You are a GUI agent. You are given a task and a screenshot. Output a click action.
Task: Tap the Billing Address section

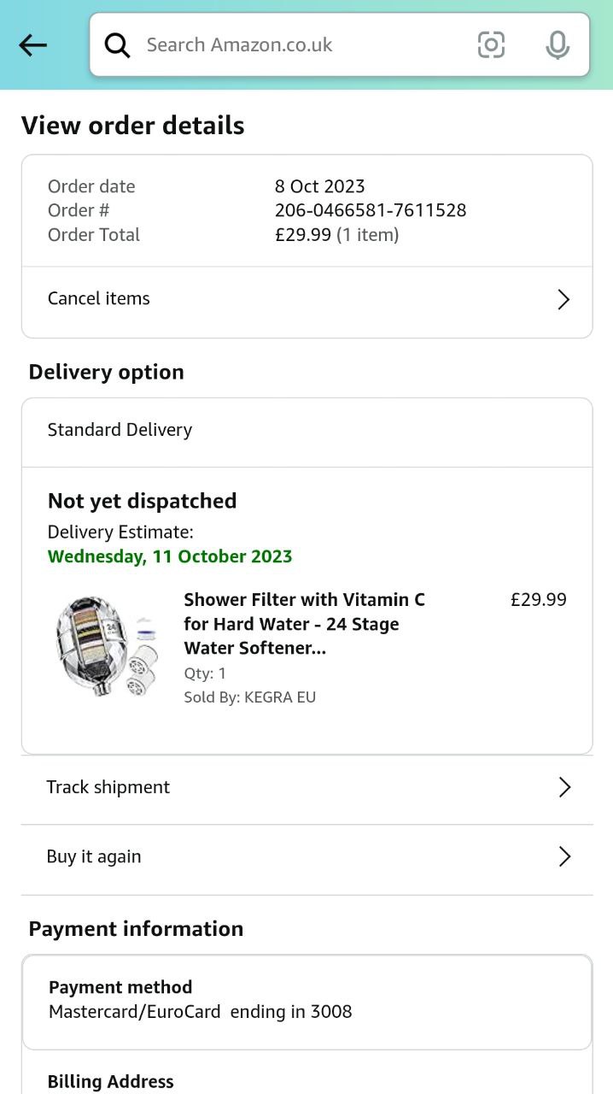click(111, 1081)
